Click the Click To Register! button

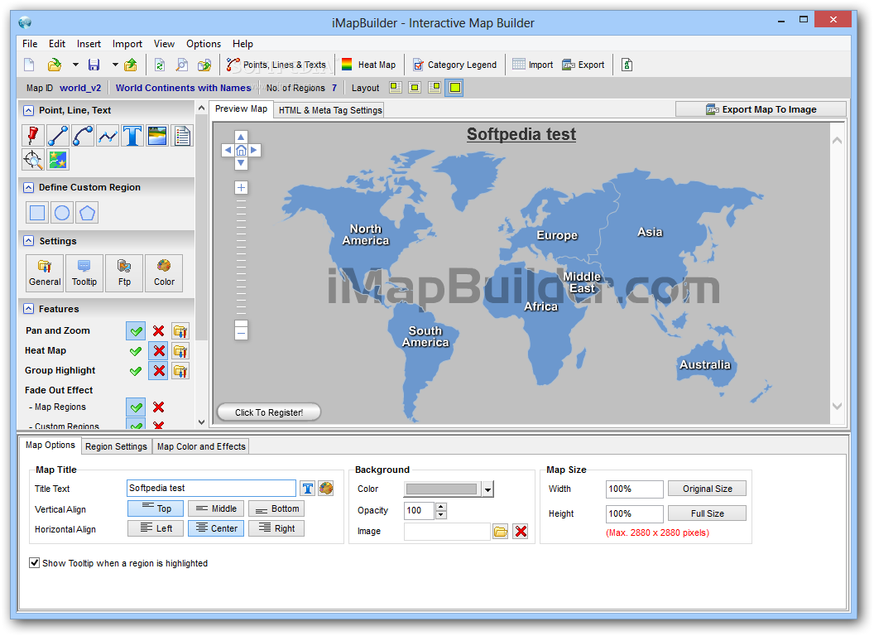click(269, 412)
